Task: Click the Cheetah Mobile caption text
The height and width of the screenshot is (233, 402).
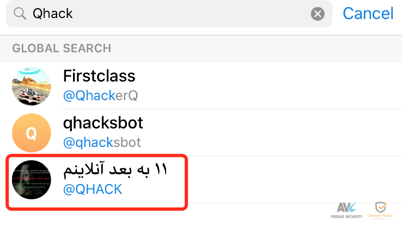Action: click(380, 216)
